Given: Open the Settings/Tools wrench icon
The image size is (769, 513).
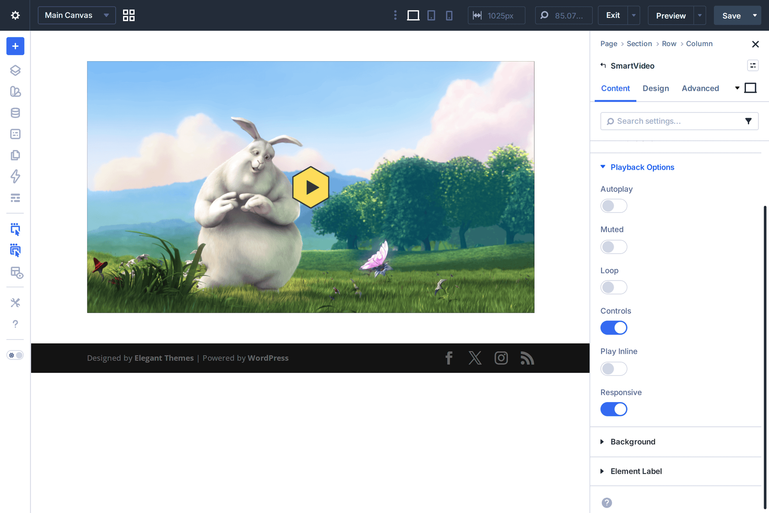Looking at the screenshot, I should pyautogui.click(x=15, y=303).
